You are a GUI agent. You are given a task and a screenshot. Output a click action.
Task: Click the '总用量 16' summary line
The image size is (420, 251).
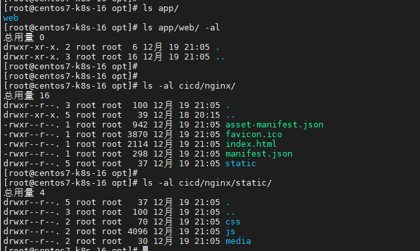pyautogui.click(x=26, y=96)
